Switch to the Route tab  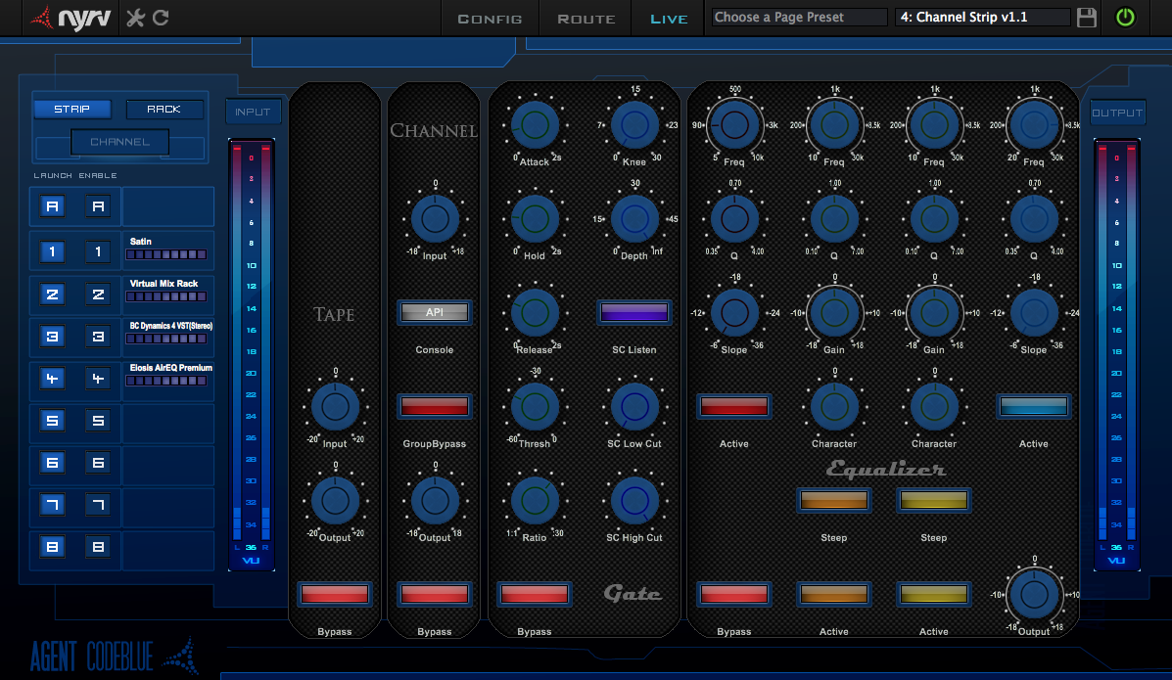pyautogui.click(x=586, y=19)
